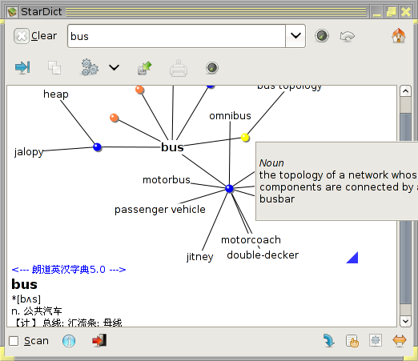
Task: Click the yellow bus topology node
Action: 245,138
